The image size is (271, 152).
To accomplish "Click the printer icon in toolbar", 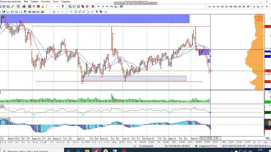I will click(24, 7).
